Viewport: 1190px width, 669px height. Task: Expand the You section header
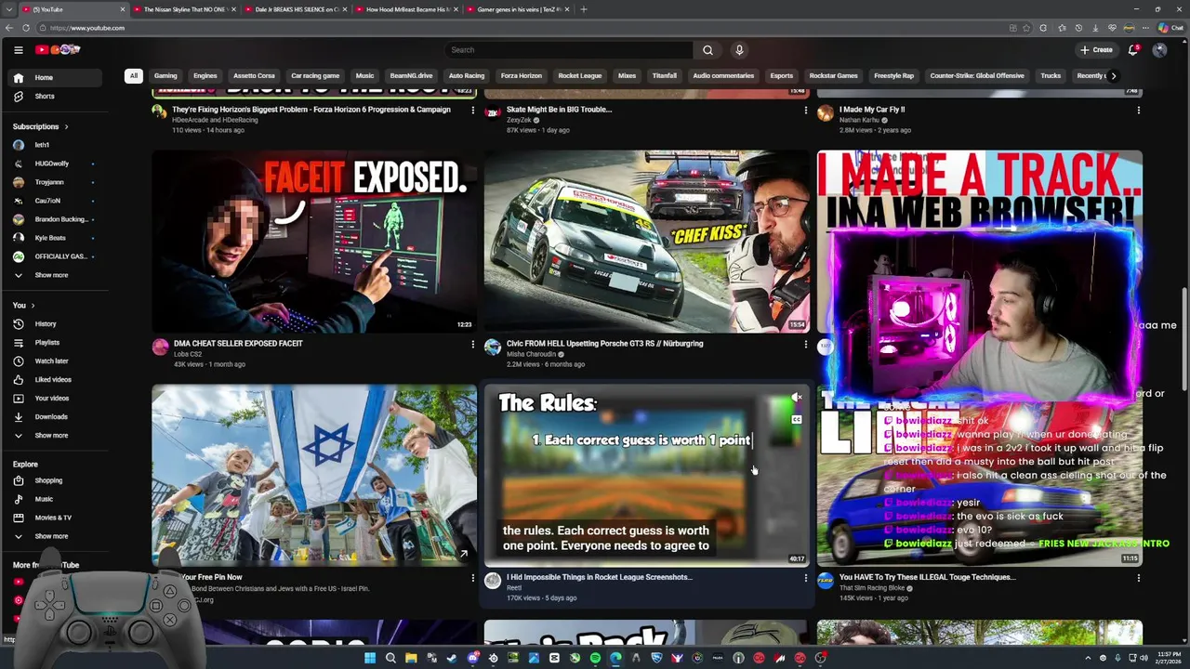click(24, 306)
